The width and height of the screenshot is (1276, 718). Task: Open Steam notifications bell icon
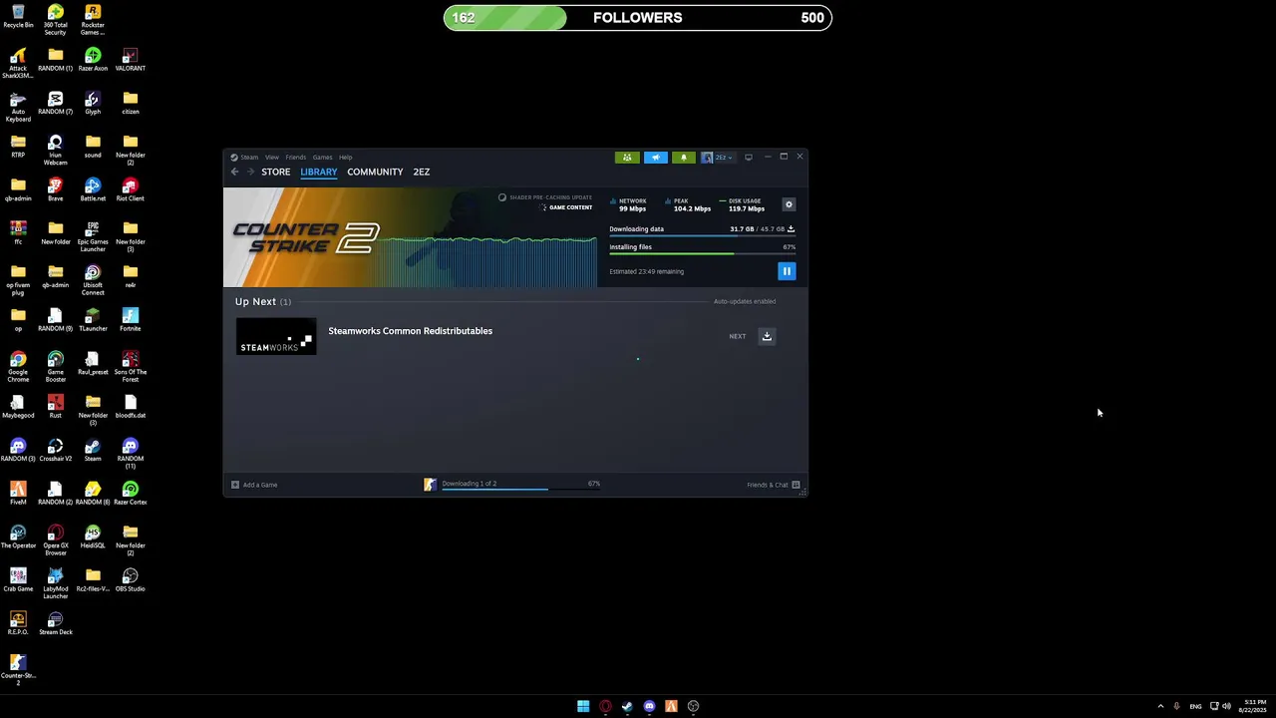683,158
